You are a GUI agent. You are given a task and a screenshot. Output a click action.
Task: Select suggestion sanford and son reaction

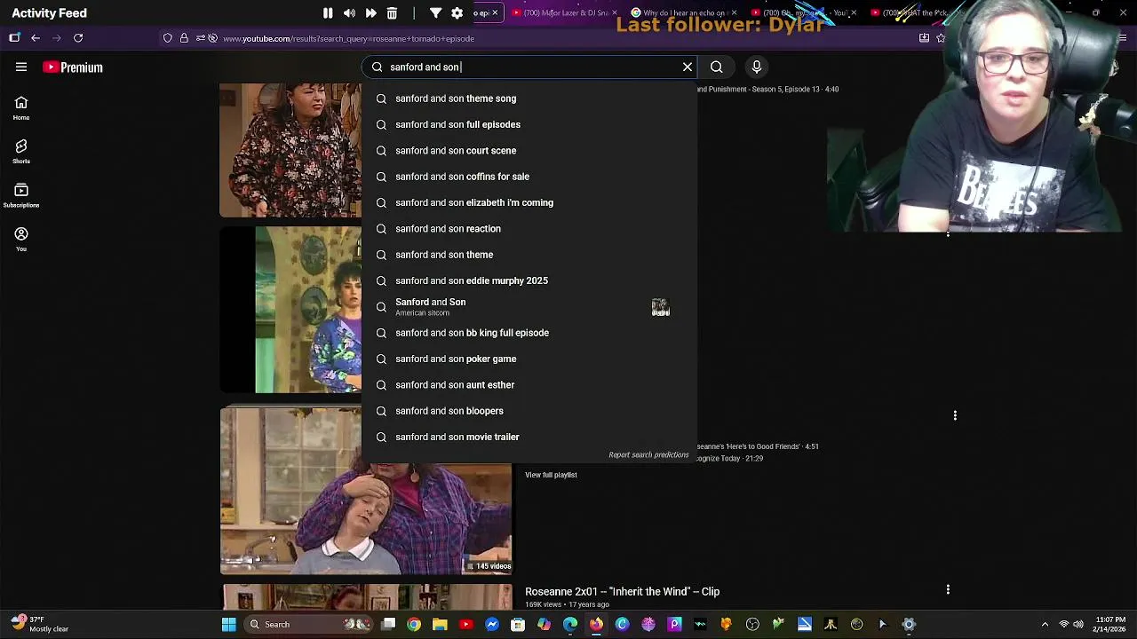pyautogui.click(x=529, y=229)
